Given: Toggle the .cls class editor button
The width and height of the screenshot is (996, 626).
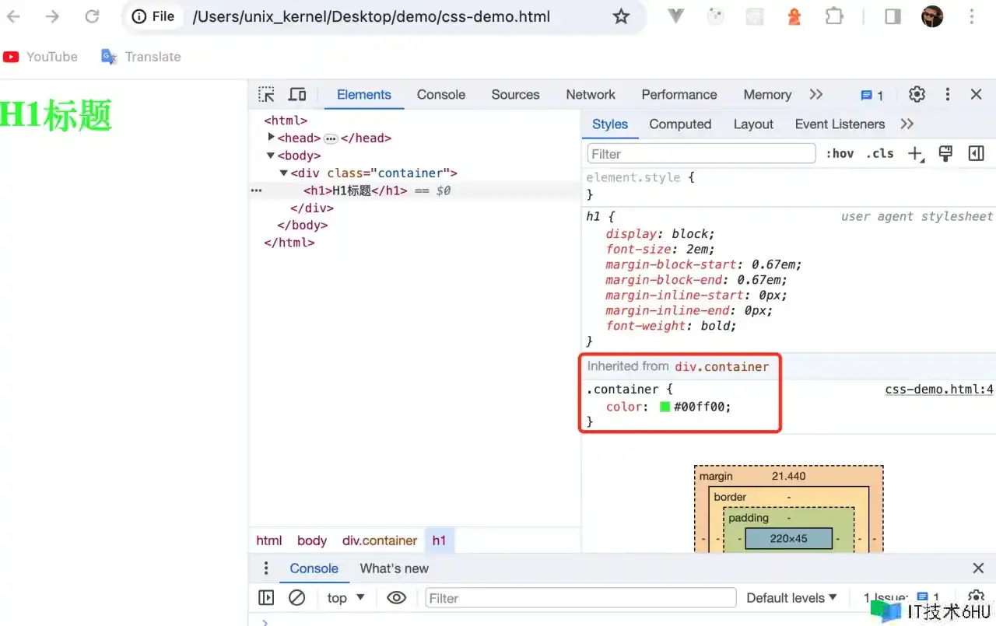Looking at the screenshot, I should tap(880, 154).
